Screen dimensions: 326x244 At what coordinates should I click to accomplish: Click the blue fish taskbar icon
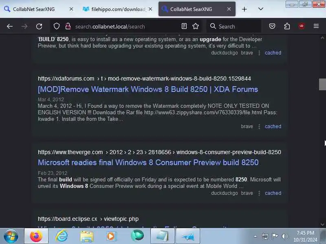tap(188, 236)
